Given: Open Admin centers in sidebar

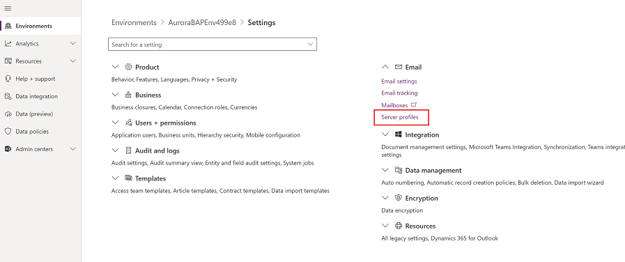Looking at the screenshot, I should point(40,148).
